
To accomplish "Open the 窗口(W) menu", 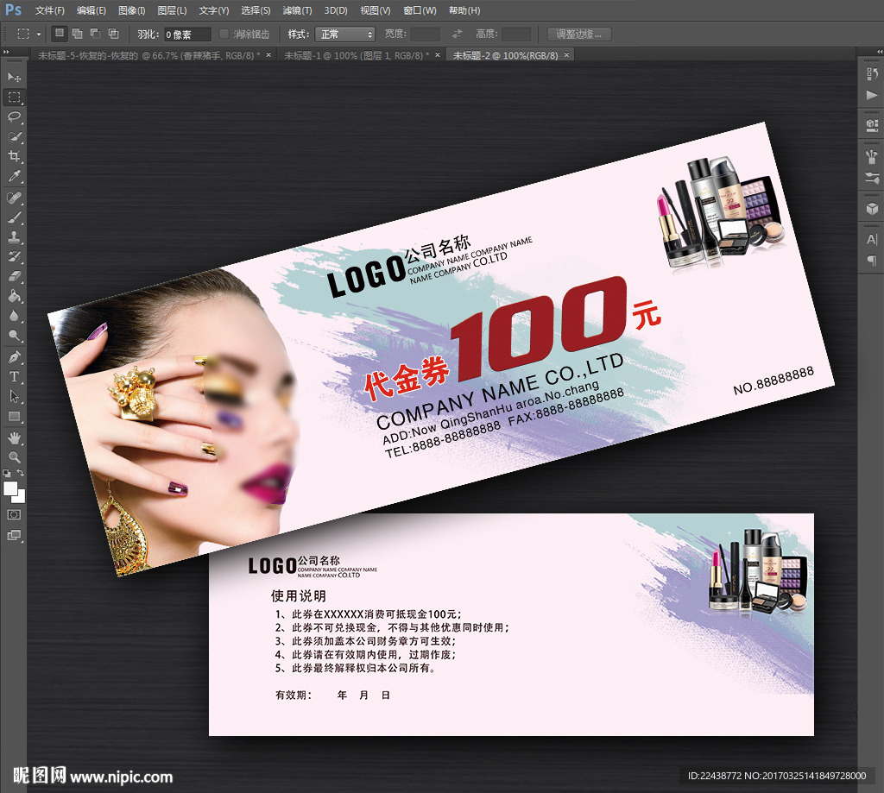I will click(420, 10).
